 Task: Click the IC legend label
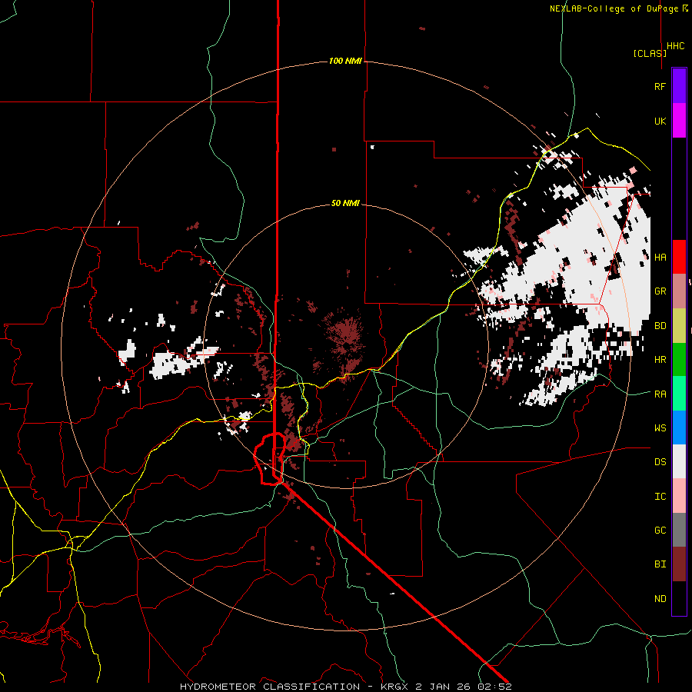click(660, 497)
